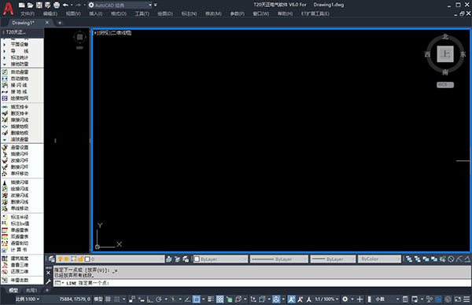Toggle the grid display in status bar

(108, 299)
